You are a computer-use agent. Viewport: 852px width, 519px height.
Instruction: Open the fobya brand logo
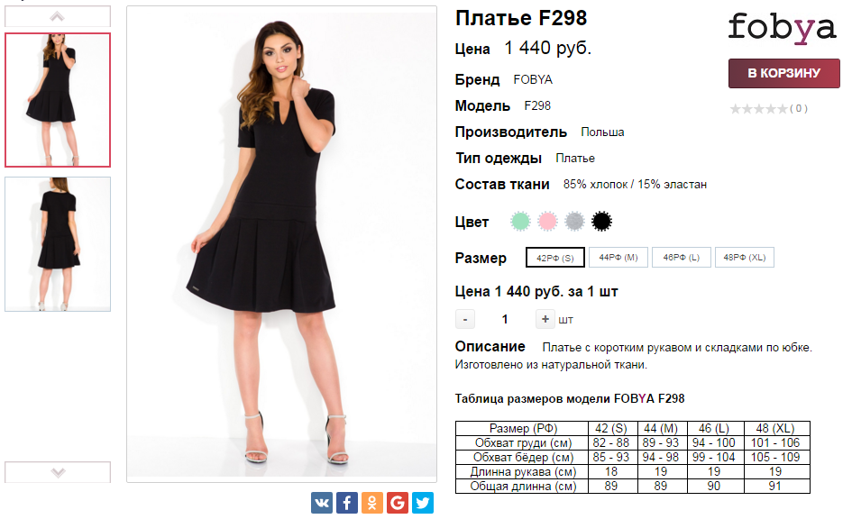point(782,28)
